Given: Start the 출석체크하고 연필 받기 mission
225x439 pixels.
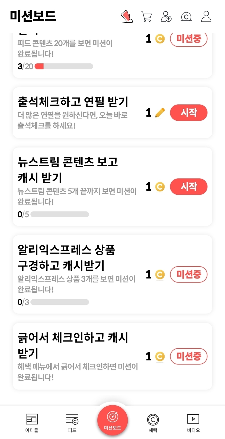Looking at the screenshot, I should 188,113.
